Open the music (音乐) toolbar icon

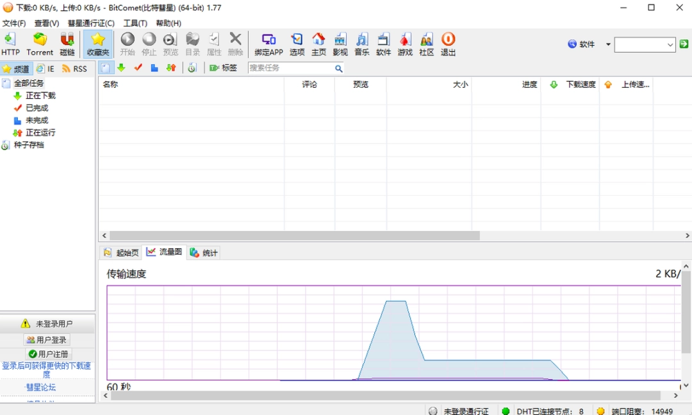coord(362,44)
